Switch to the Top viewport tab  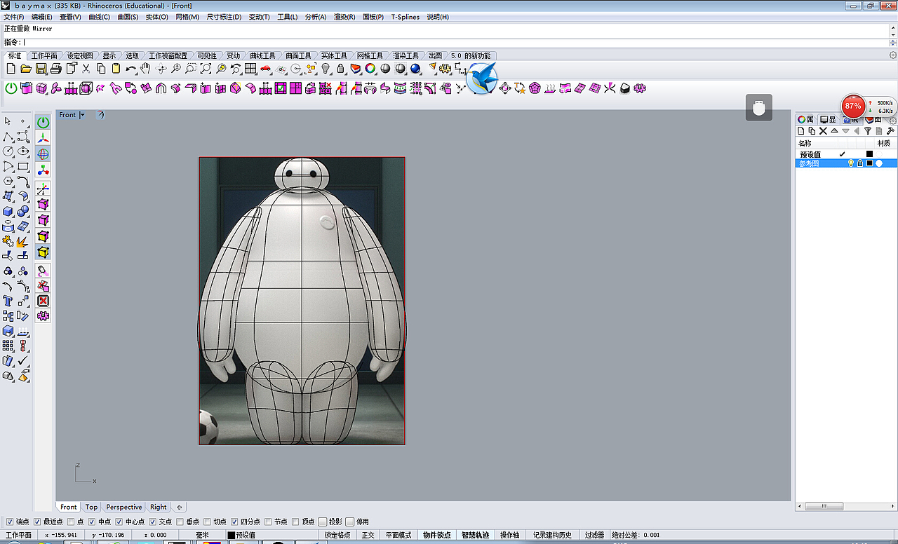92,507
